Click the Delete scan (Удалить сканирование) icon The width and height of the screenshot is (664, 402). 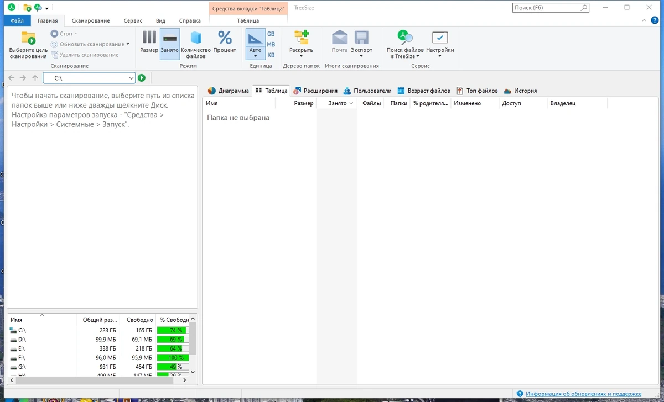click(x=54, y=55)
